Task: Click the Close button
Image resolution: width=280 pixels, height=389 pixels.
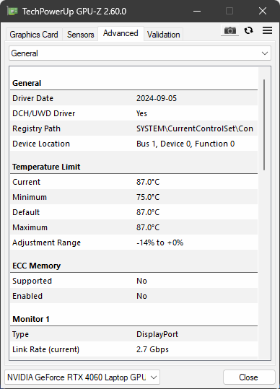Action: [248, 377]
